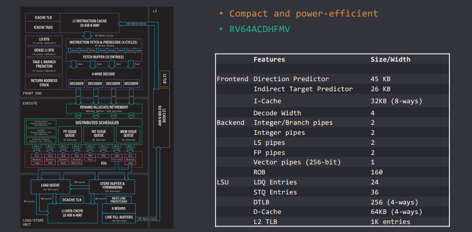The height and width of the screenshot is (232, 472).
Task: Click the Fetch Buffer (12 entries) block
Action: (x=103, y=57)
